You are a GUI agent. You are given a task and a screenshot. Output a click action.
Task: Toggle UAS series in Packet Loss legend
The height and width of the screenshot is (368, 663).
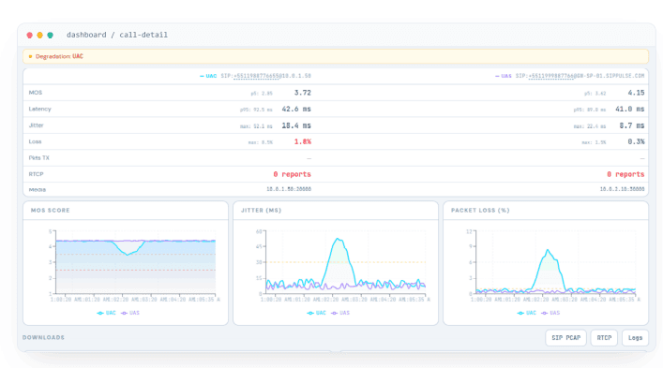click(550, 313)
